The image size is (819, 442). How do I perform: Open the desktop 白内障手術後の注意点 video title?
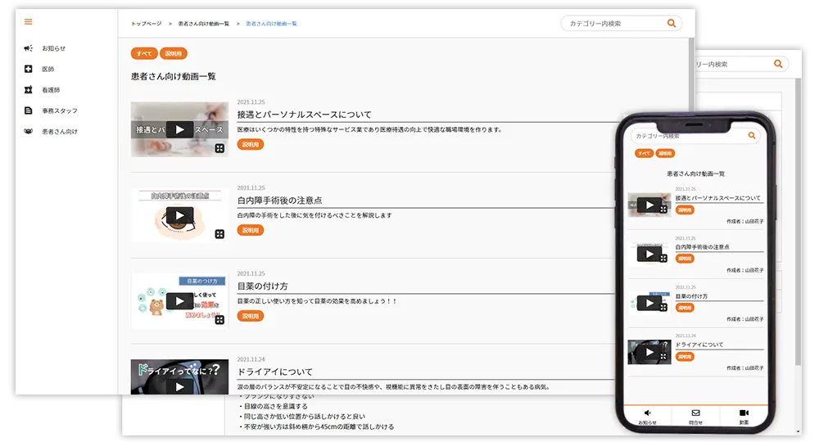279,201
